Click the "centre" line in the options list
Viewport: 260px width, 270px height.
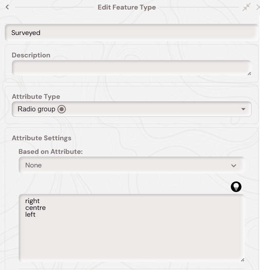click(35, 208)
